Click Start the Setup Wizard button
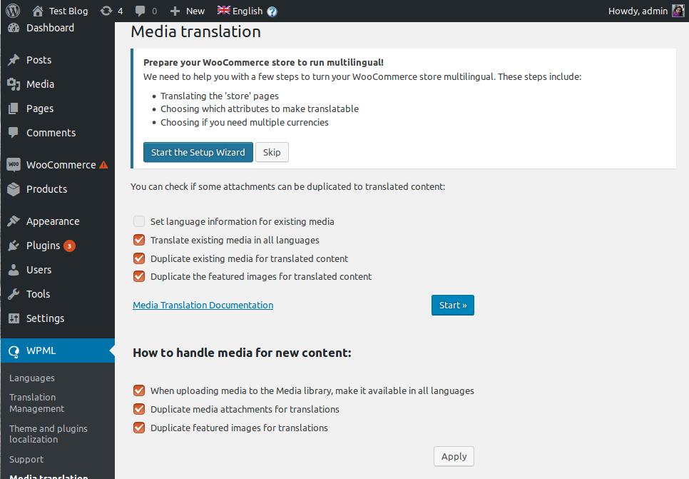Viewport: 689px width, 479px height. [x=198, y=152]
